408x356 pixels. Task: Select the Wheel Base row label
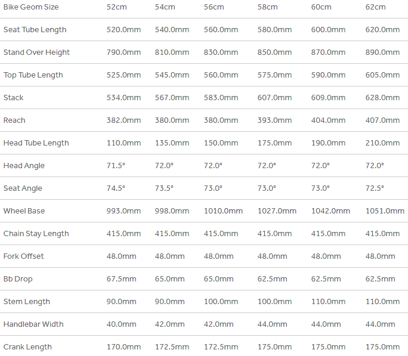(x=24, y=211)
